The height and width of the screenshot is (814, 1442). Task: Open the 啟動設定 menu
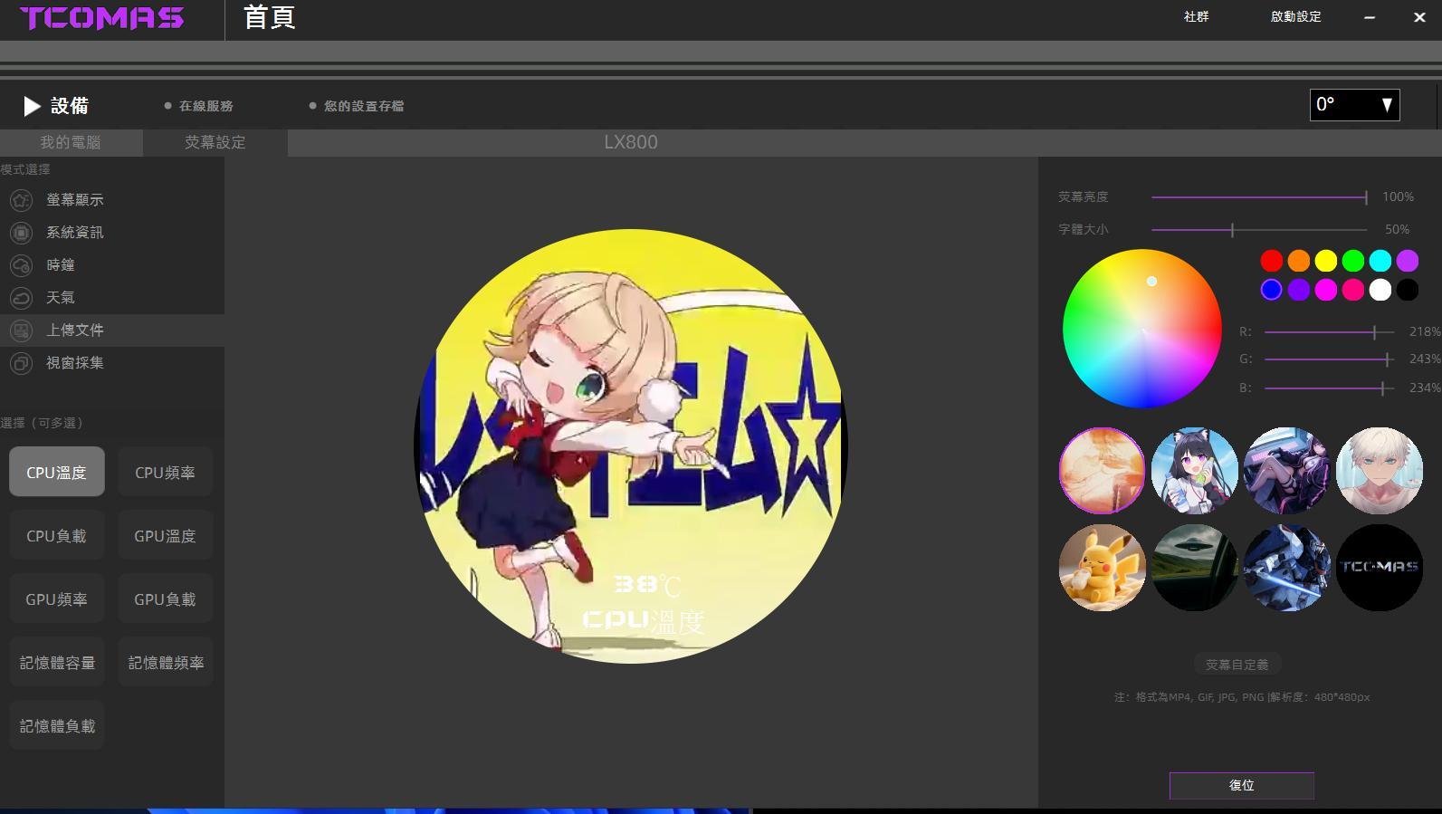(x=1295, y=17)
